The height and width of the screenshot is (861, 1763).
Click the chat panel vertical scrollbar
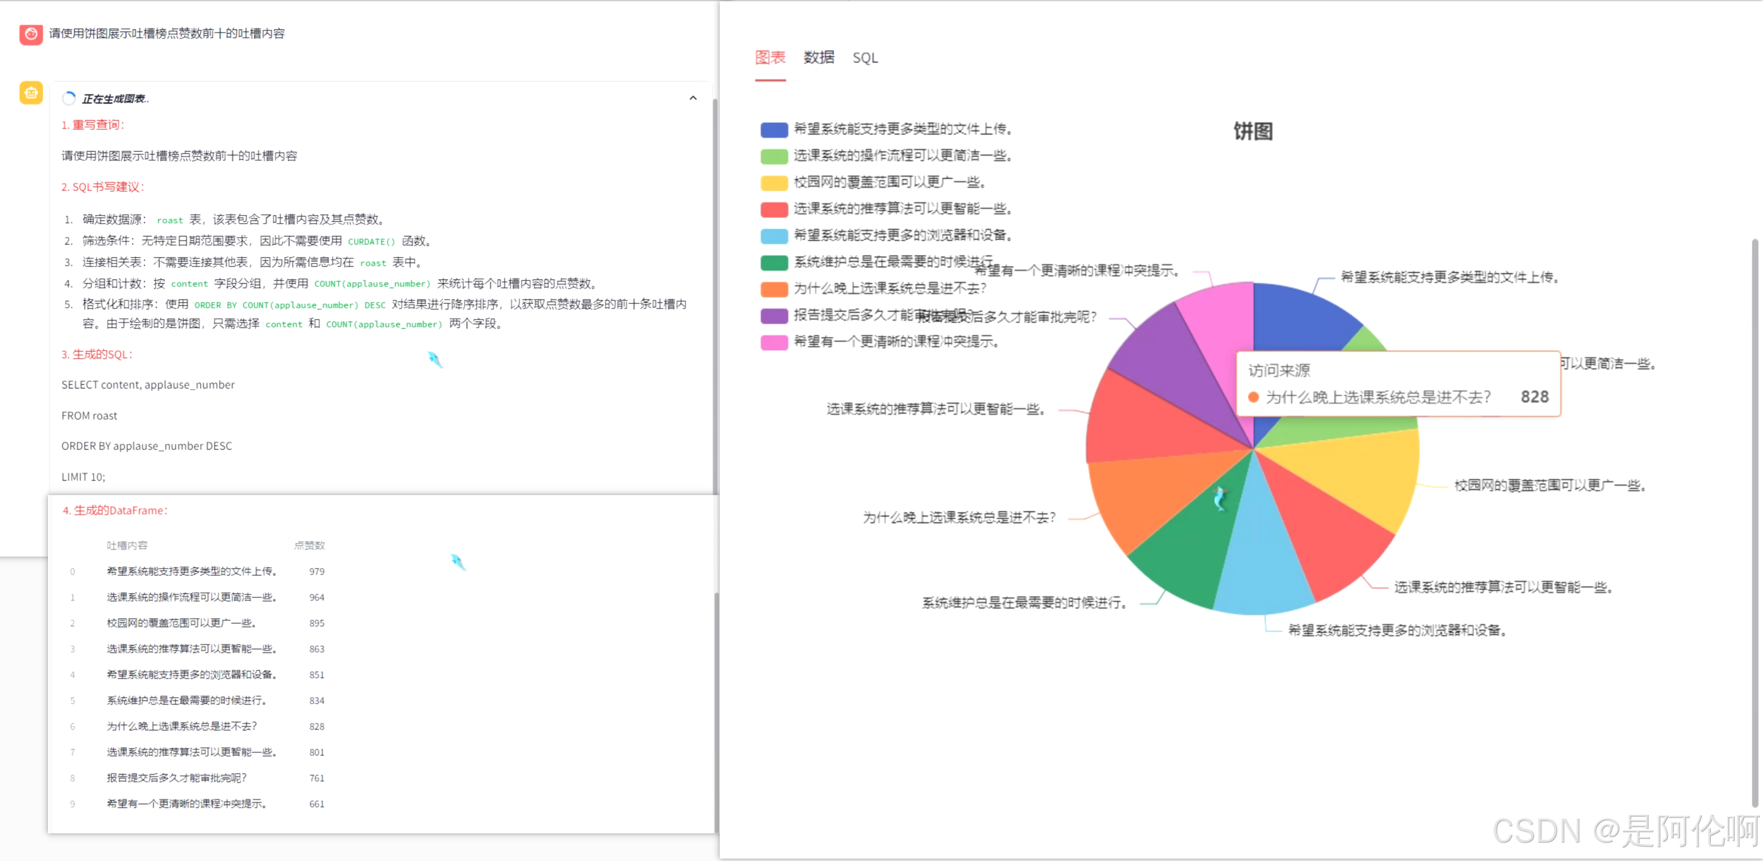[x=715, y=295]
